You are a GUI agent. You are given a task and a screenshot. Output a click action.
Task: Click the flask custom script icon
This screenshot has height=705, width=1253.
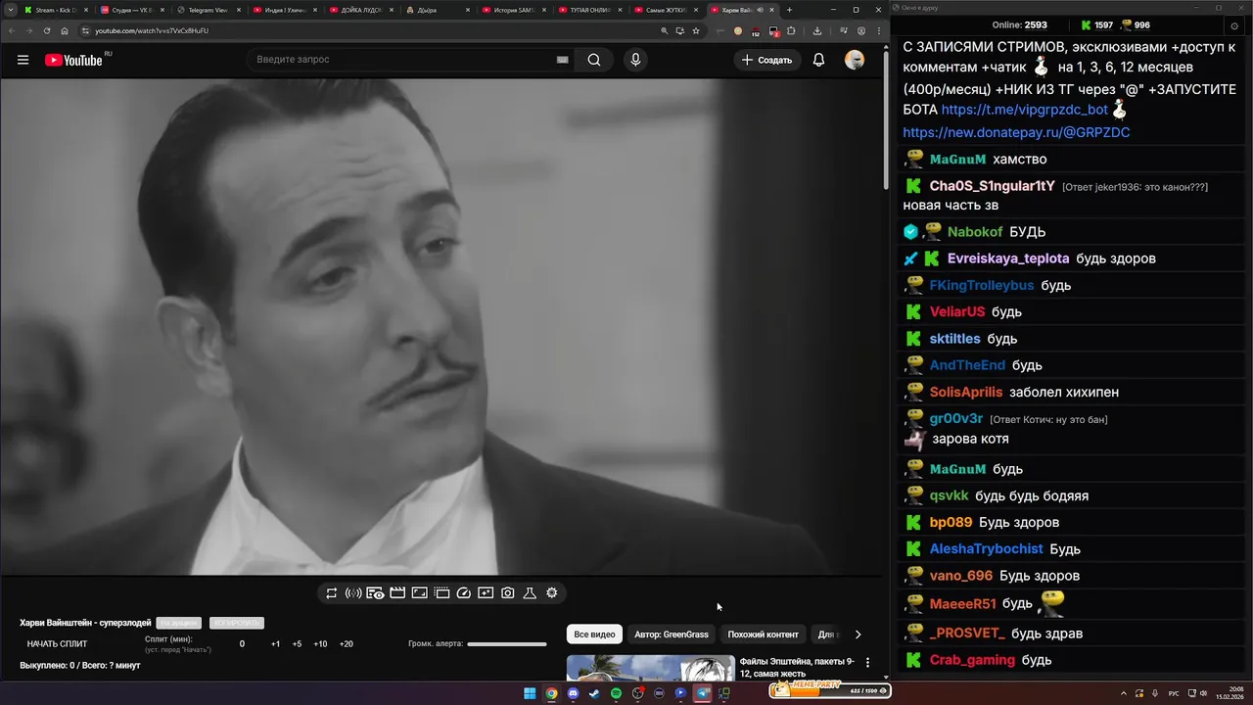click(x=530, y=593)
